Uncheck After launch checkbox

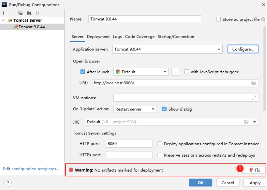click(x=82, y=72)
